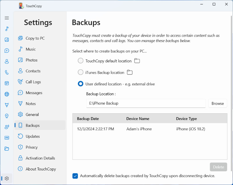
Task: Open Voice Memos icon in rail
Action: (x=7, y=127)
